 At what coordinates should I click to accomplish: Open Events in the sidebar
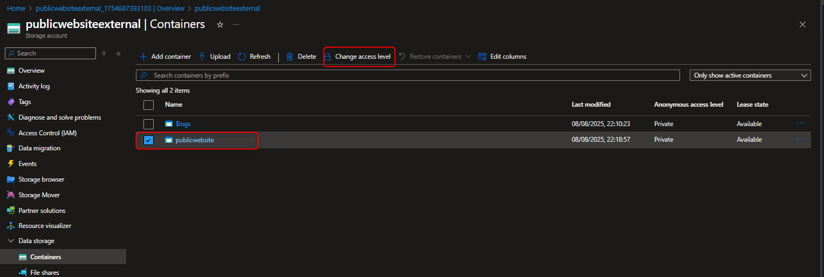pyautogui.click(x=28, y=164)
